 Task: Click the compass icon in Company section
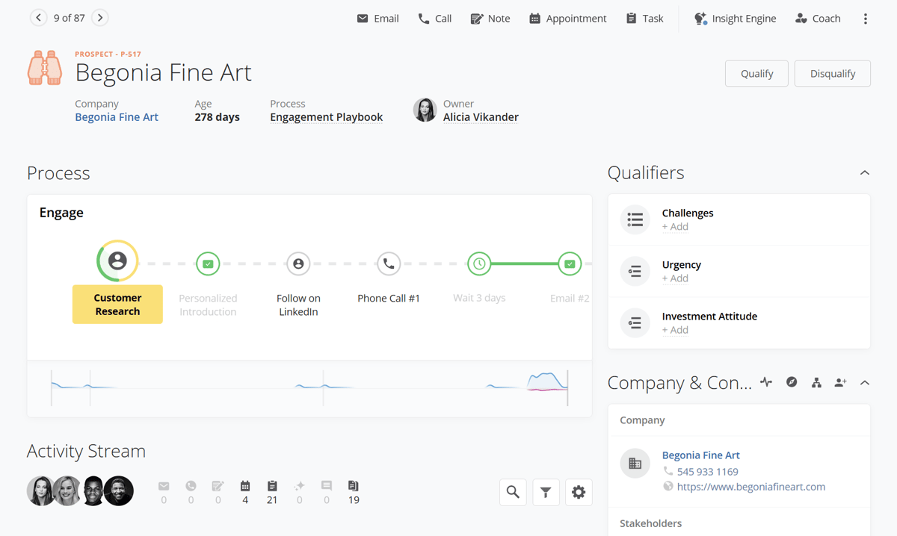coord(792,382)
